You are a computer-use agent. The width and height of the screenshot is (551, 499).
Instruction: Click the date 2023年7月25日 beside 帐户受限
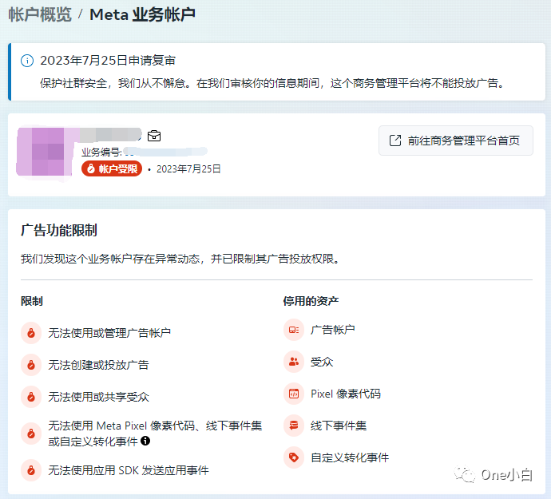pyautogui.click(x=188, y=169)
